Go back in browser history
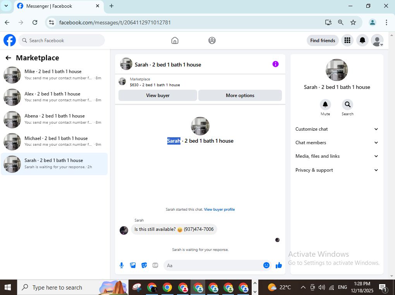The image size is (395, 295). 7,22
